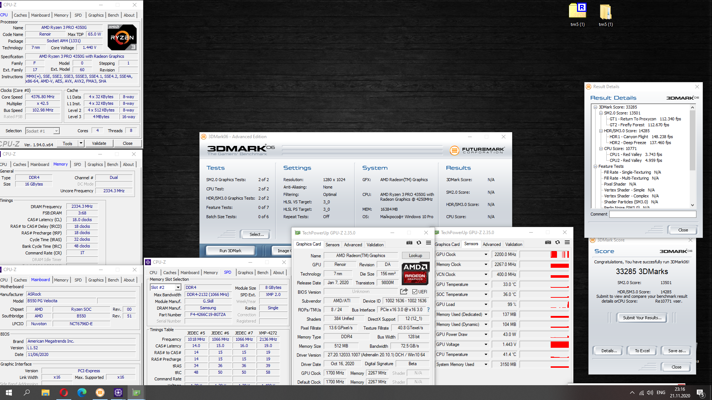Viewport: 712px width, 400px height.
Task: Open Bench tab in CPU-Z Memory window
Action: pyautogui.click(x=113, y=164)
